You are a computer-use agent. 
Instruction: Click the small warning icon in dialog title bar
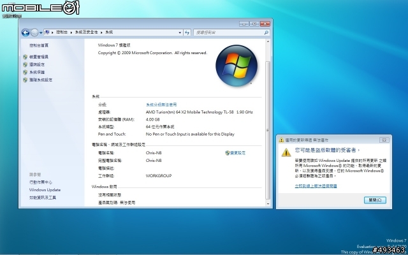click(x=281, y=140)
